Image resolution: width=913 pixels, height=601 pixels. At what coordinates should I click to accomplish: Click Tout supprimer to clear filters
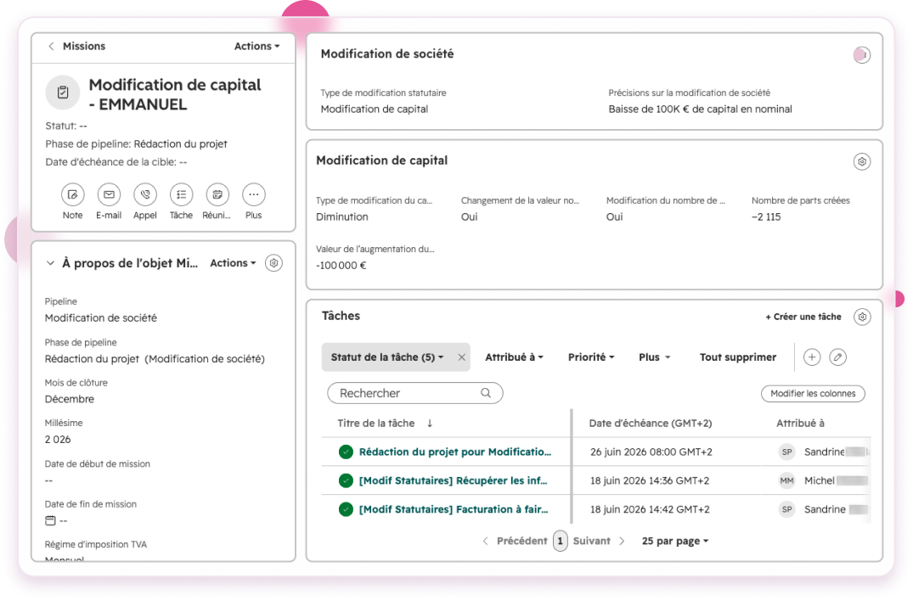coord(738,357)
